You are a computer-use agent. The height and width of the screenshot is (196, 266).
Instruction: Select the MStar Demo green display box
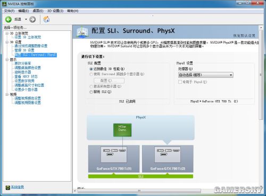(122, 130)
